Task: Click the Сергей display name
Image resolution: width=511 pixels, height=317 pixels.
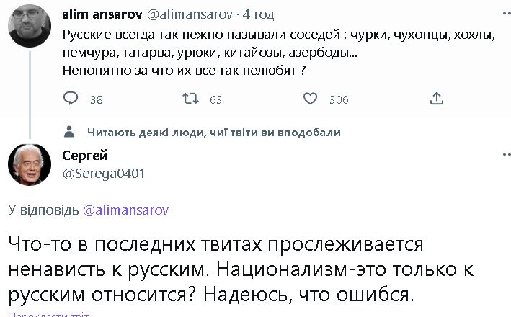Action: tap(85, 156)
